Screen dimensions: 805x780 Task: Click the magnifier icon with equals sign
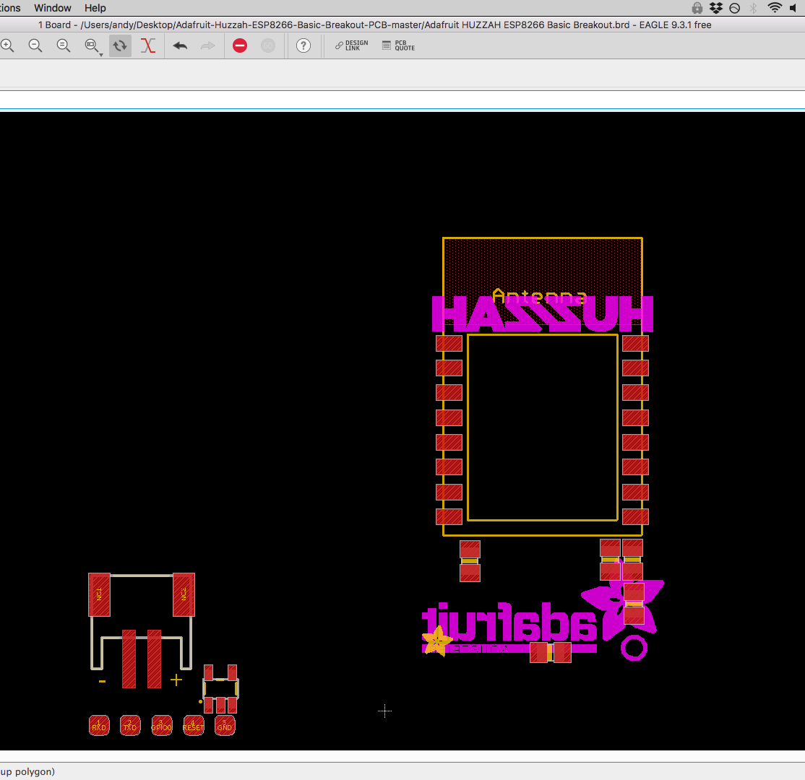63,45
